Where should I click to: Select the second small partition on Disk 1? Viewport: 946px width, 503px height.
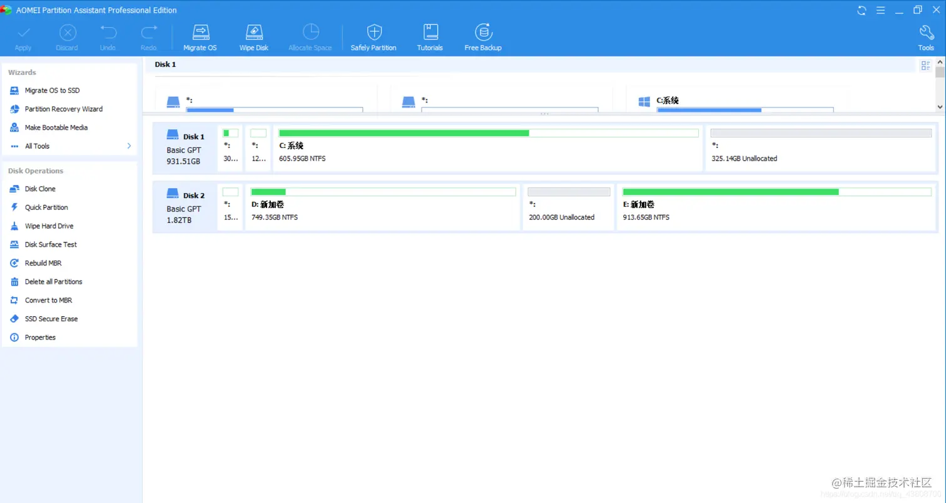point(258,148)
